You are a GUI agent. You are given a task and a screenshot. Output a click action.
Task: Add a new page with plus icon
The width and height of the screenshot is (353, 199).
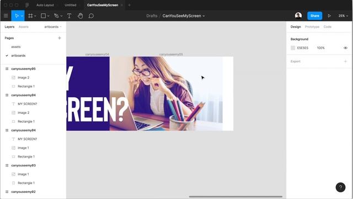pos(60,38)
